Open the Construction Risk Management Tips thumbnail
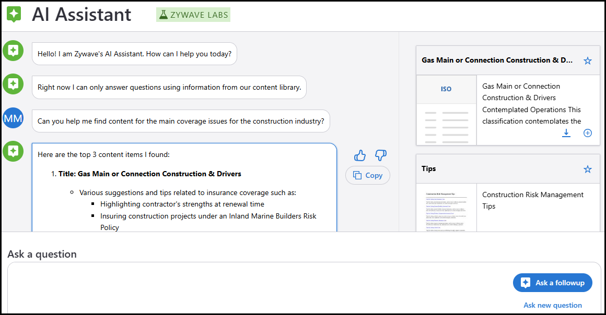 tap(446, 208)
